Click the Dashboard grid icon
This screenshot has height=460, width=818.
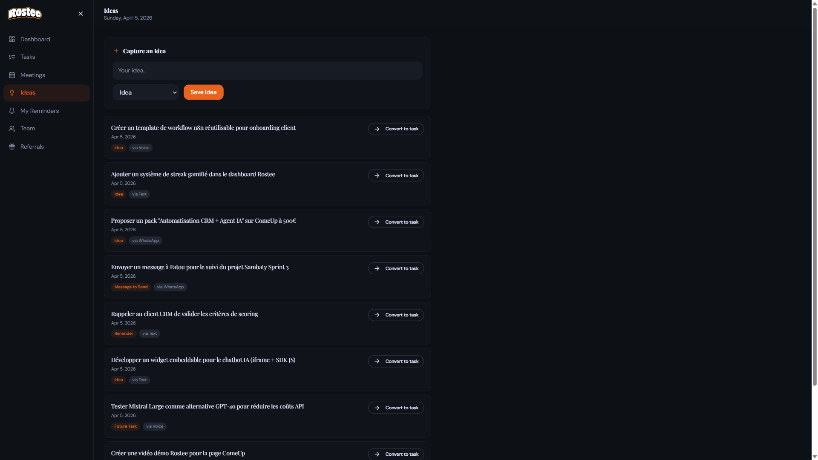point(12,39)
